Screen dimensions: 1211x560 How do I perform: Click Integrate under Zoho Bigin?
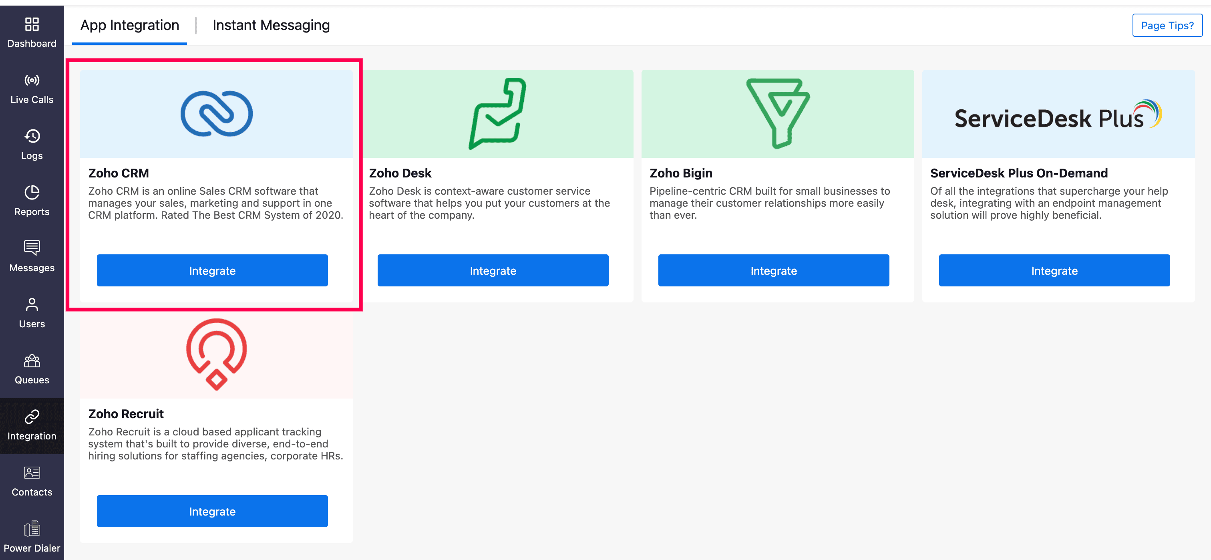click(x=773, y=270)
